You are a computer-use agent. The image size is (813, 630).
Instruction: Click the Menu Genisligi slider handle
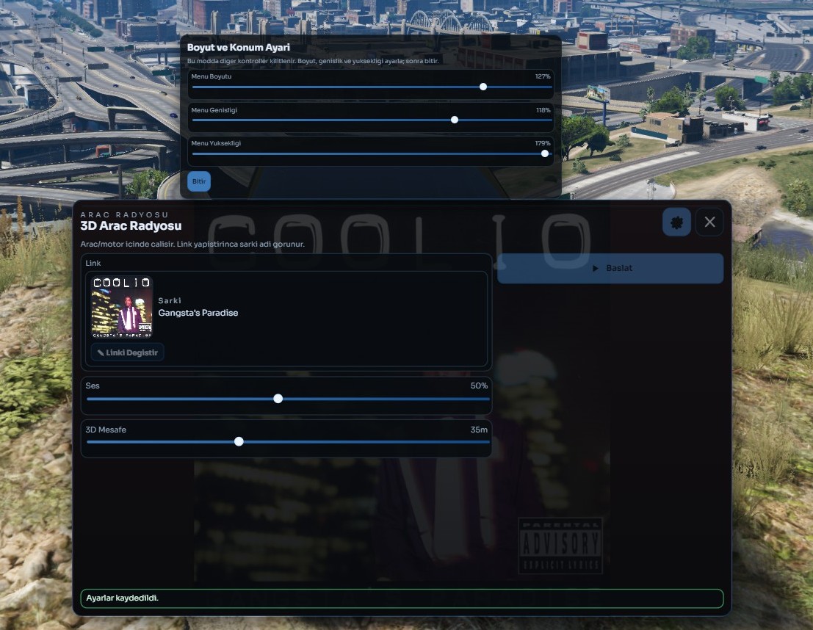click(455, 120)
